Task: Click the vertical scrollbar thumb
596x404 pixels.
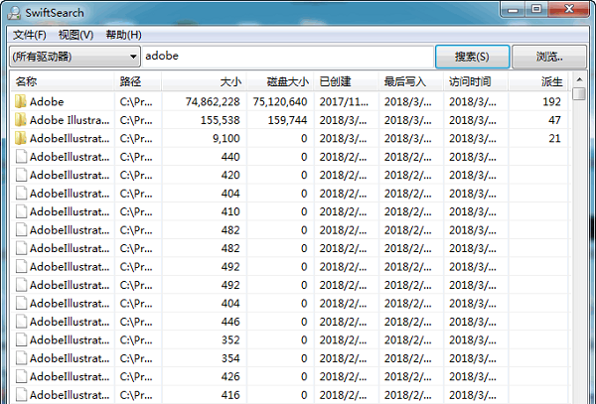Action: [579, 93]
